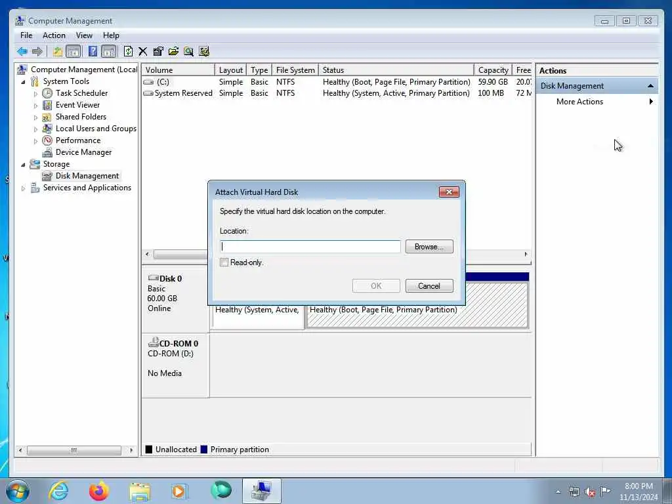Open Device Manager from the tree

click(x=83, y=152)
